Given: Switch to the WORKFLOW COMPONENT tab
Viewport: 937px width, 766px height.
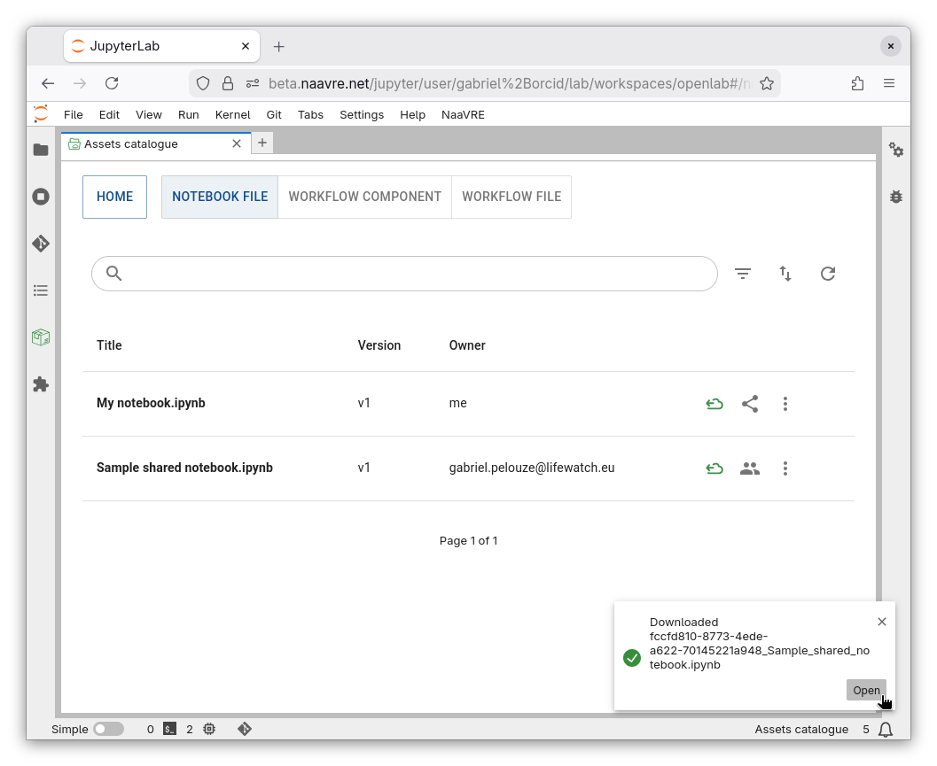Looking at the screenshot, I should tap(364, 197).
